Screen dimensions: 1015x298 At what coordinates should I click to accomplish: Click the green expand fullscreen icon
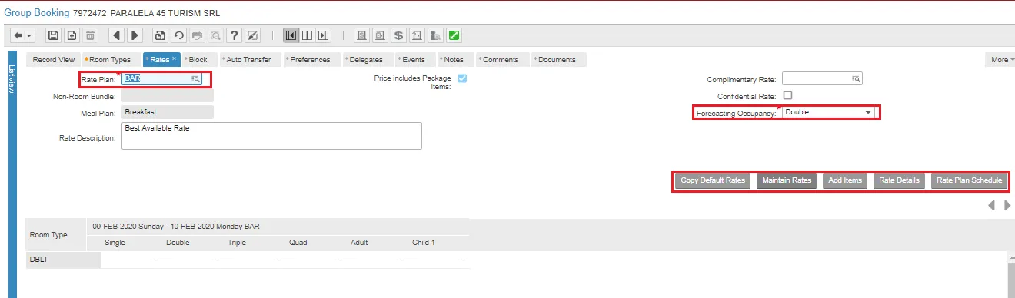coord(454,35)
